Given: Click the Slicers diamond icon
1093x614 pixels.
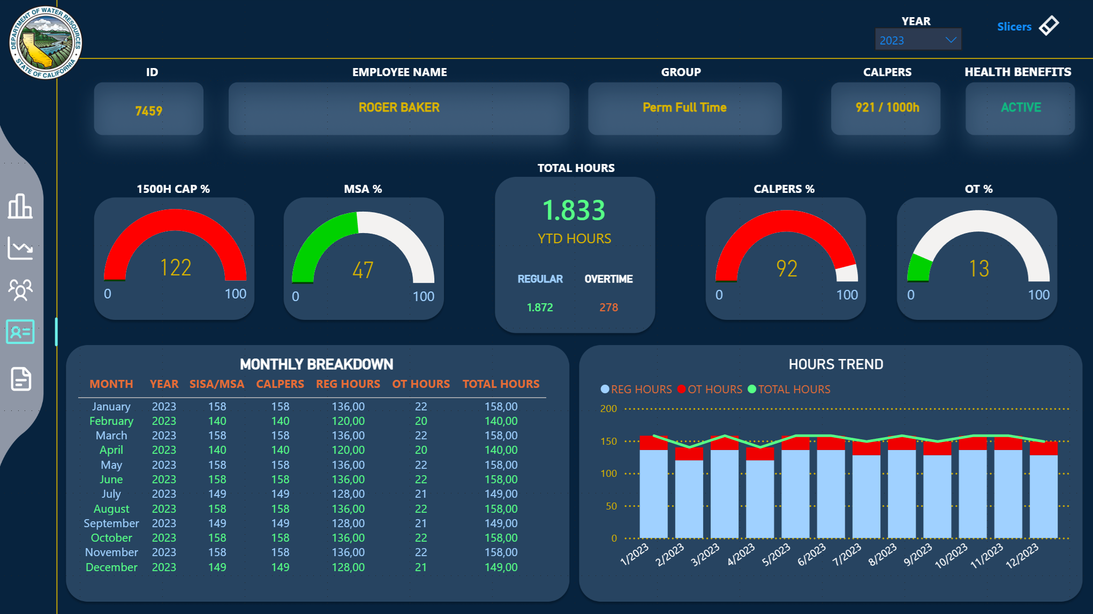Looking at the screenshot, I should (1049, 26).
